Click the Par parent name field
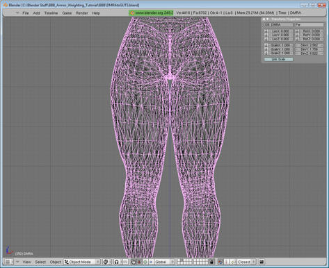329x268 pixels. [x=310, y=24]
